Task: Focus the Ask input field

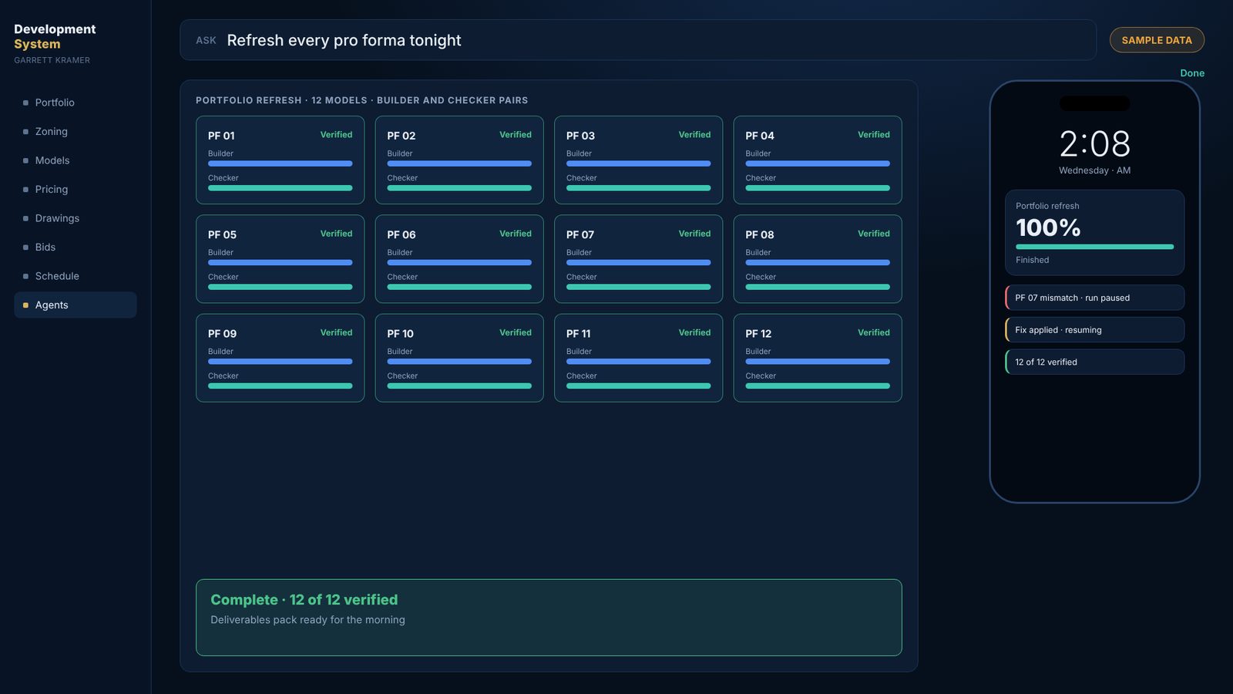Action: click(638, 40)
